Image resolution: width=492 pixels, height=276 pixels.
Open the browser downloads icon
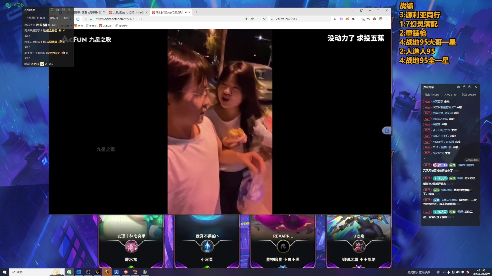(x=362, y=19)
